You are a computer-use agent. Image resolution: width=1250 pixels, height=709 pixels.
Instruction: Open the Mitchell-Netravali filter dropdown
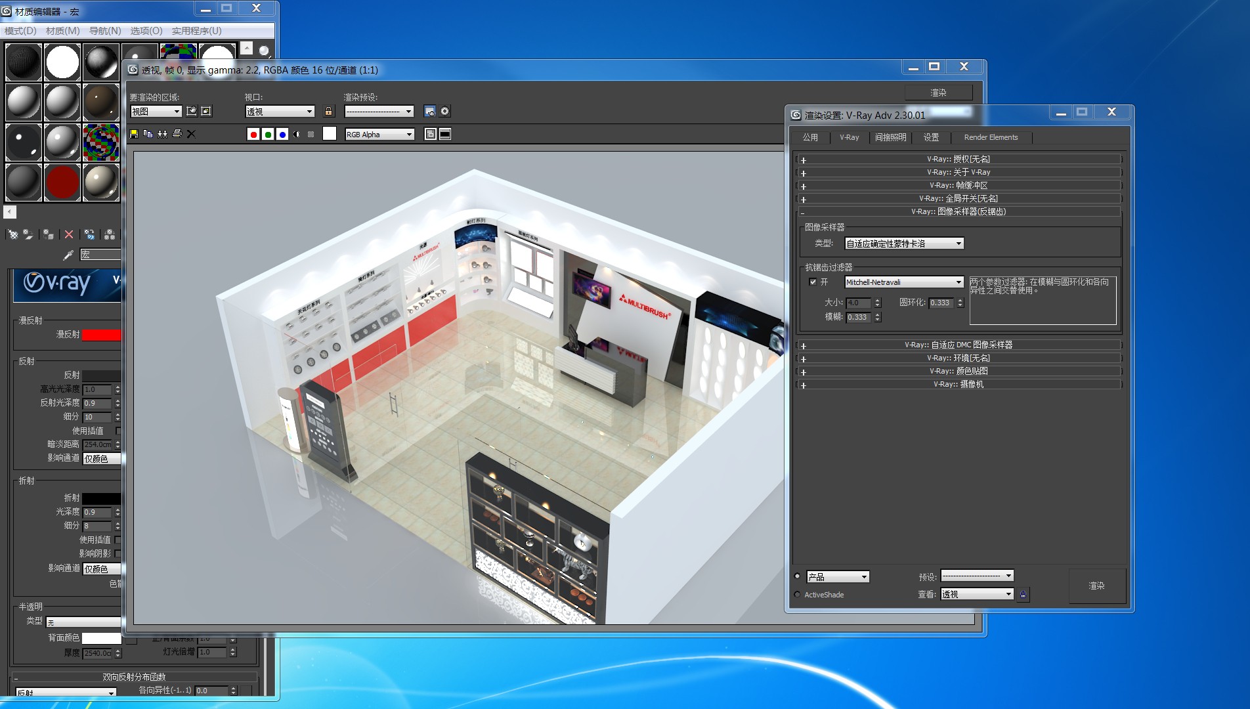pyautogui.click(x=904, y=282)
